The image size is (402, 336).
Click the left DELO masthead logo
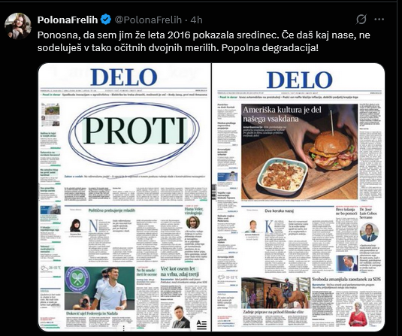coord(124,77)
